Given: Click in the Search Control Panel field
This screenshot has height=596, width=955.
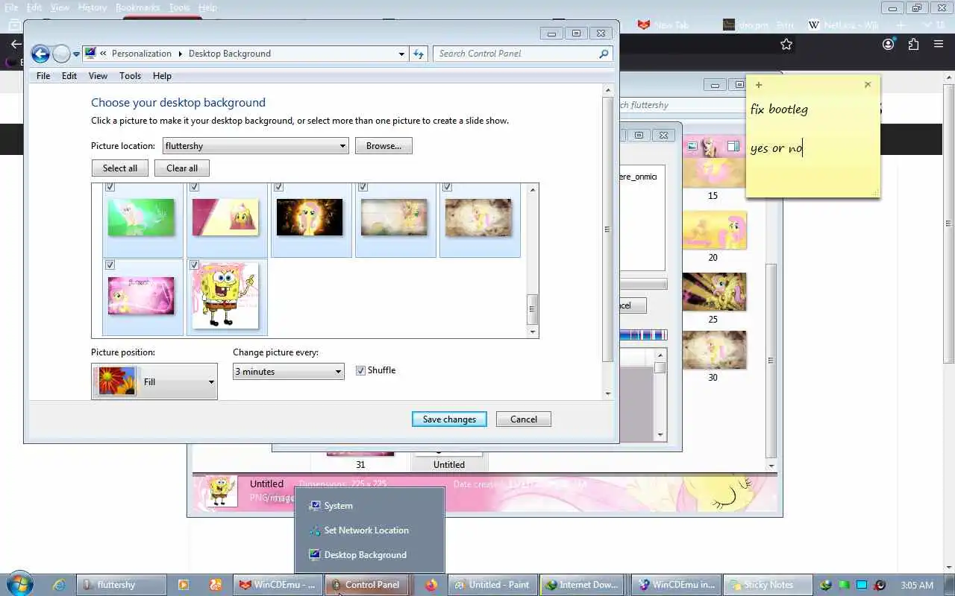Looking at the screenshot, I should tap(516, 54).
